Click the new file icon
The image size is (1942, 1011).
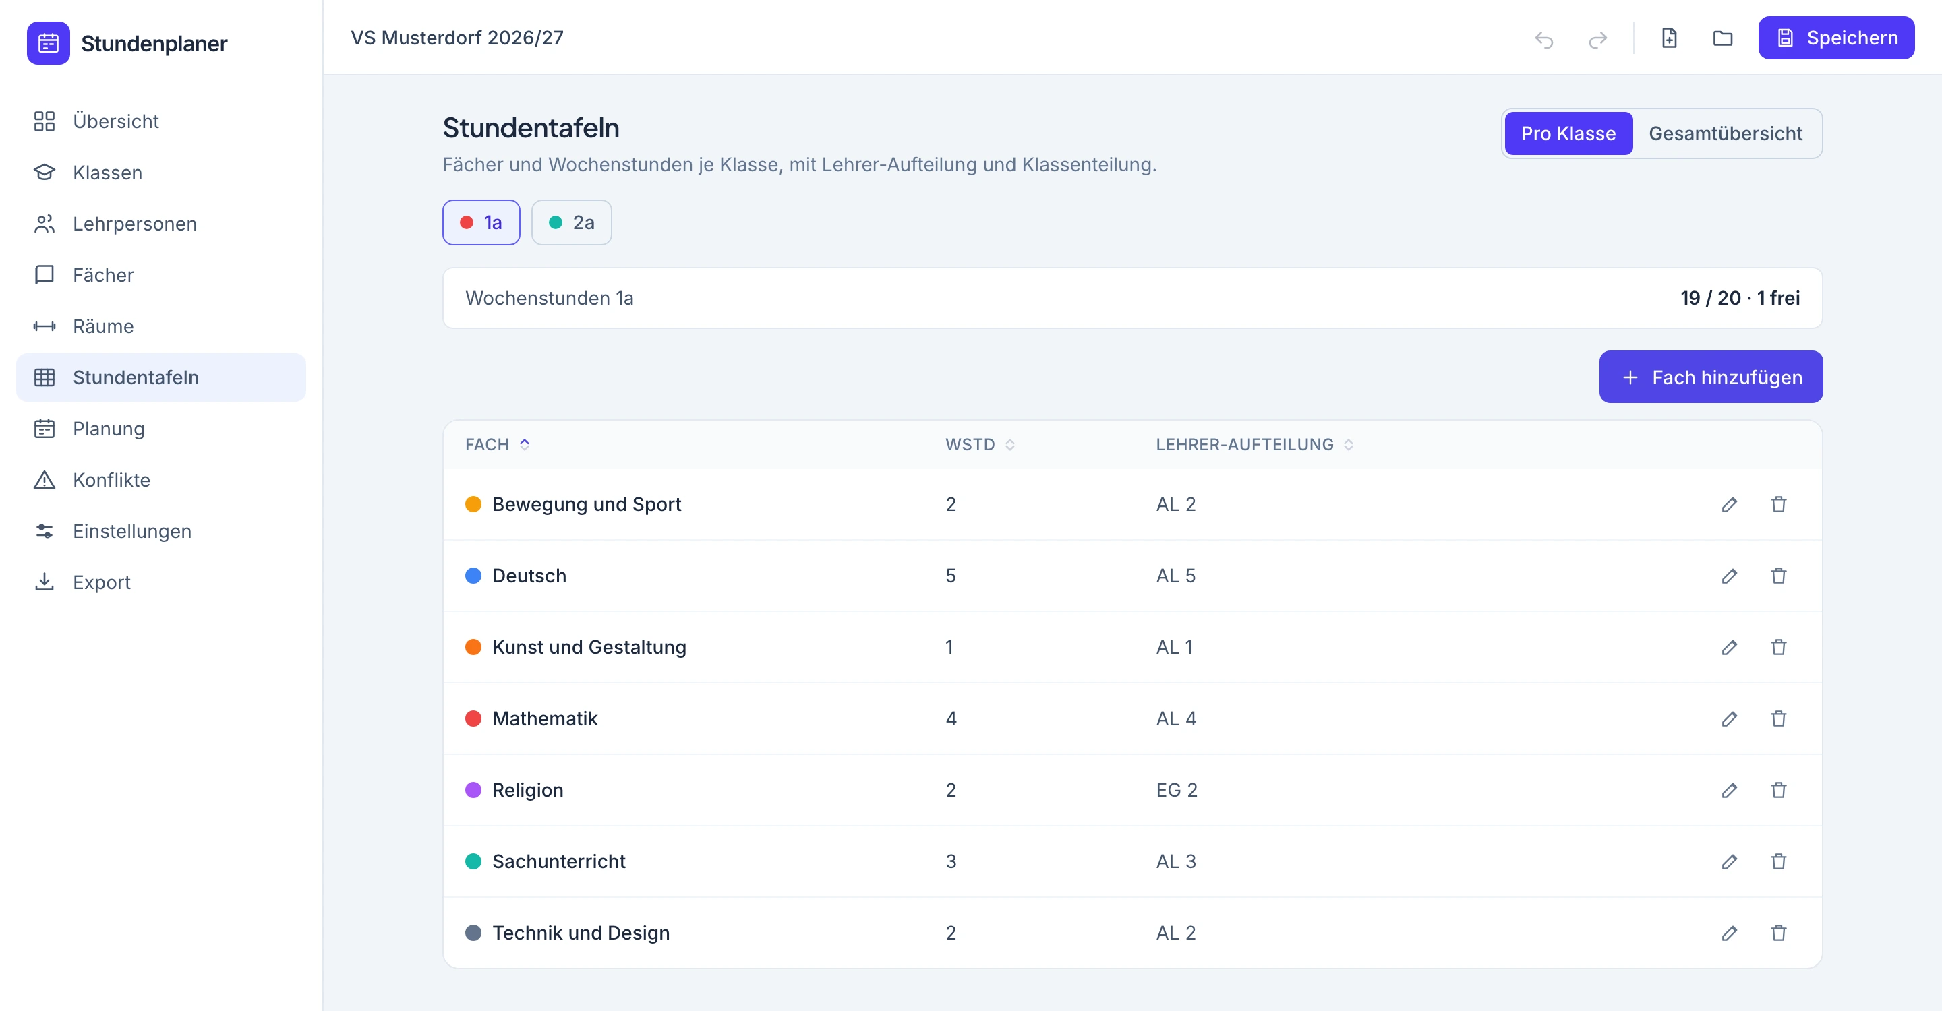coord(1669,38)
